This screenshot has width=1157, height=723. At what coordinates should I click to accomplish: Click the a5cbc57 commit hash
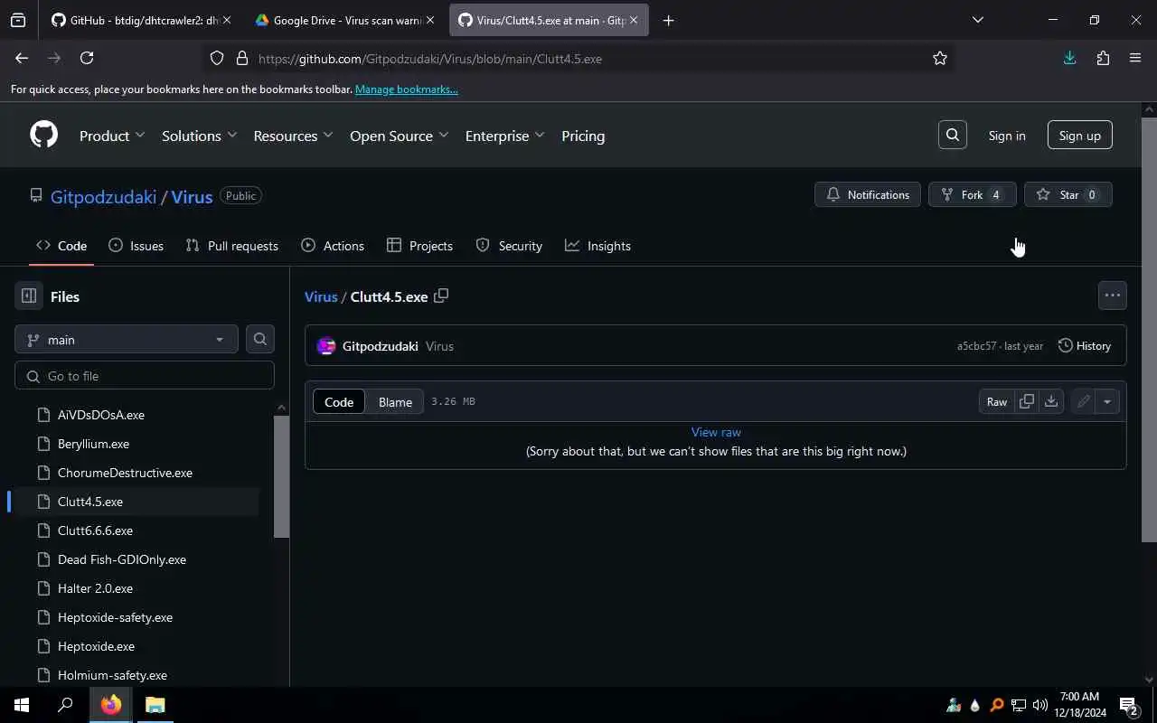[976, 346]
